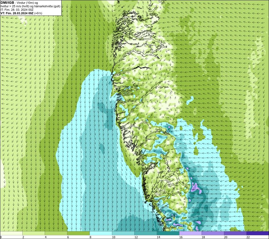
Task: Click the 16–18 m/s light purple legend swatch
Action: 190,233
